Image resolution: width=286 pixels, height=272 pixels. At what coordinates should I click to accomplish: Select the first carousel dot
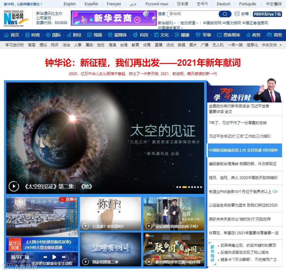177,187
